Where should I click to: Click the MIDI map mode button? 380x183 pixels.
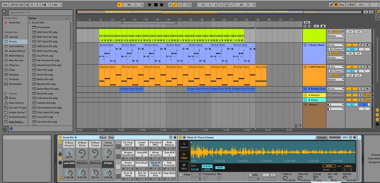[x=351, y=5]
